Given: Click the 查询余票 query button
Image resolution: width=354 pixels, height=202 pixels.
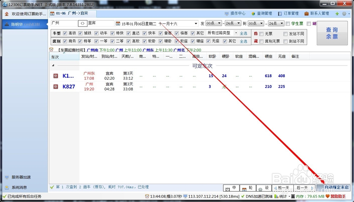Looking at the screenshot, I should coord(332,33).
